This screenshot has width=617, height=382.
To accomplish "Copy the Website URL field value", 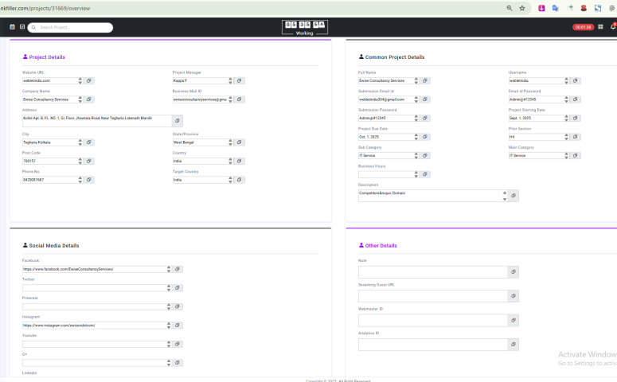I will 89,80.
